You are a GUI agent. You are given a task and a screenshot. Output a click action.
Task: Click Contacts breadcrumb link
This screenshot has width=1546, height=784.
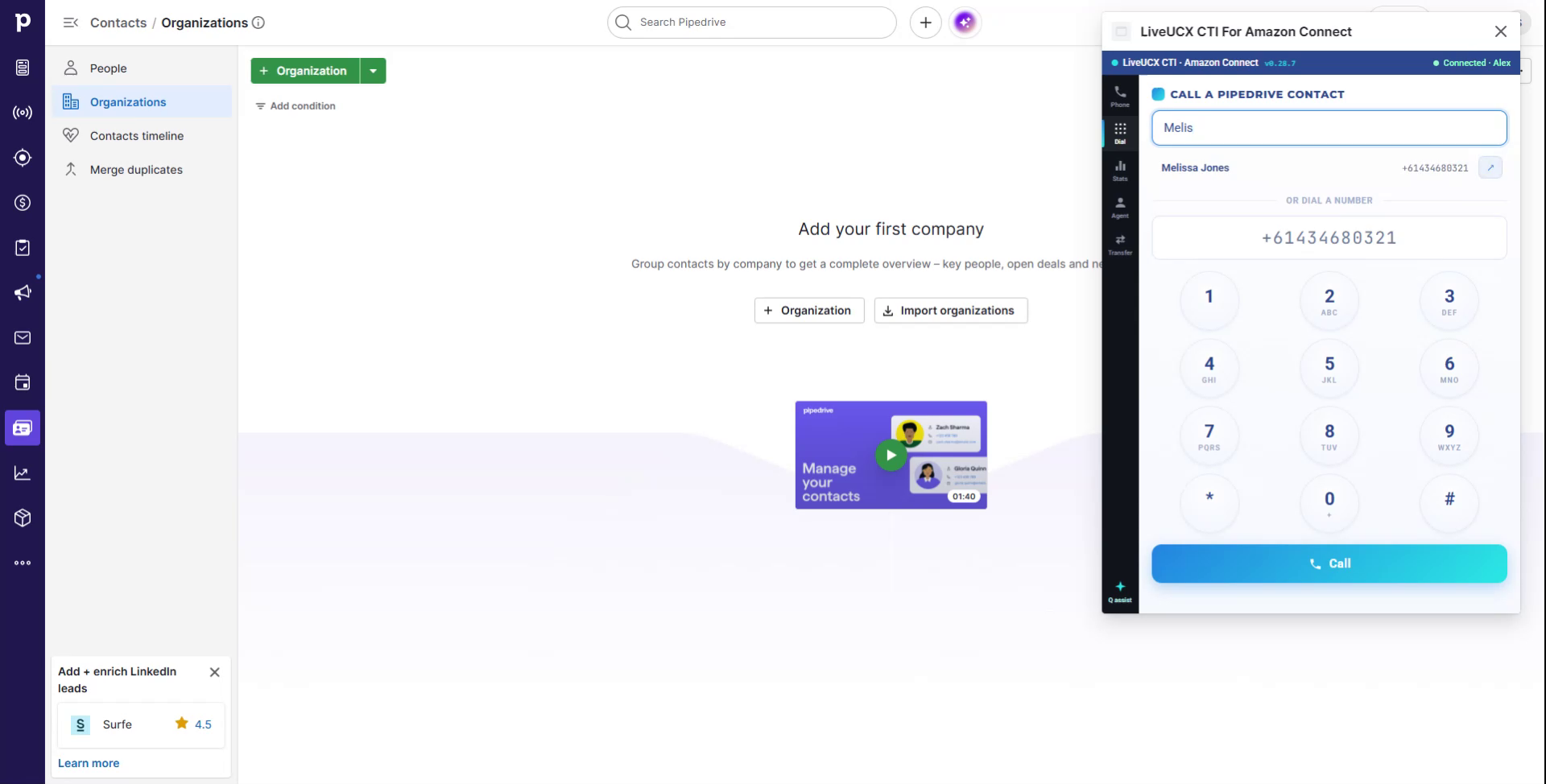coord(118,23)
